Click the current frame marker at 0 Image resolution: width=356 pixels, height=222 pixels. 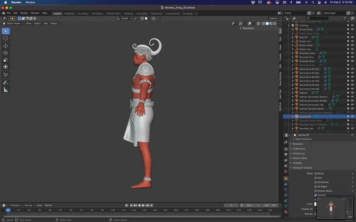[8, 210]
